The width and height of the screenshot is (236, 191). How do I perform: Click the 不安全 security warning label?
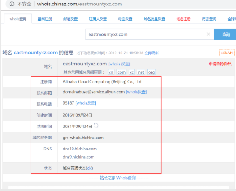[x=24, y=4]
